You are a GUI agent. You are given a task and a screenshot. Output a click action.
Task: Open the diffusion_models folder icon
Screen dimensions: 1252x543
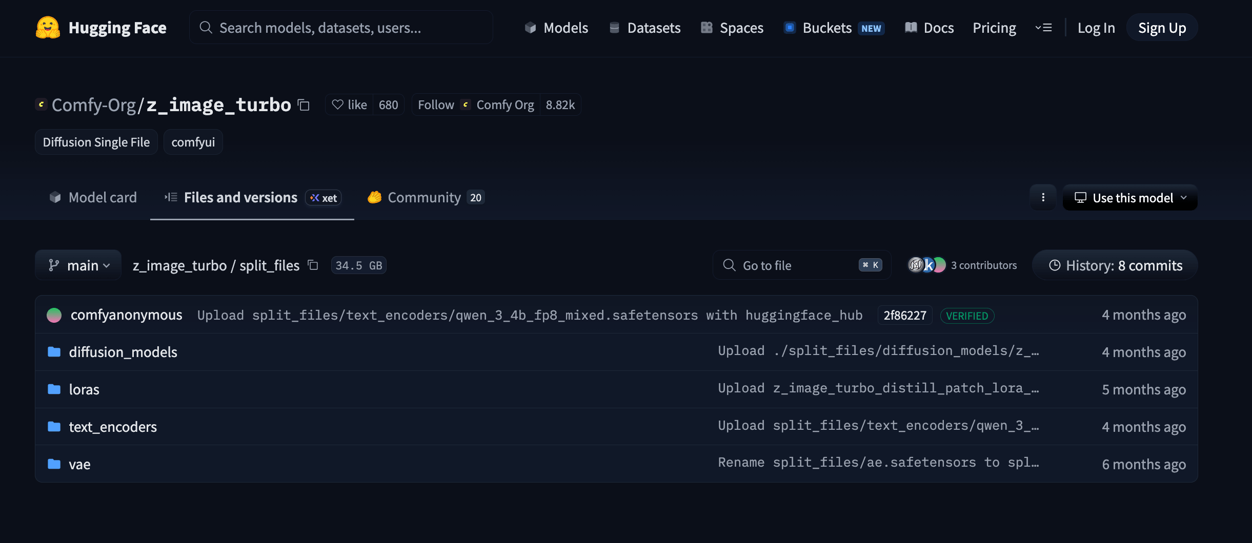54,351
